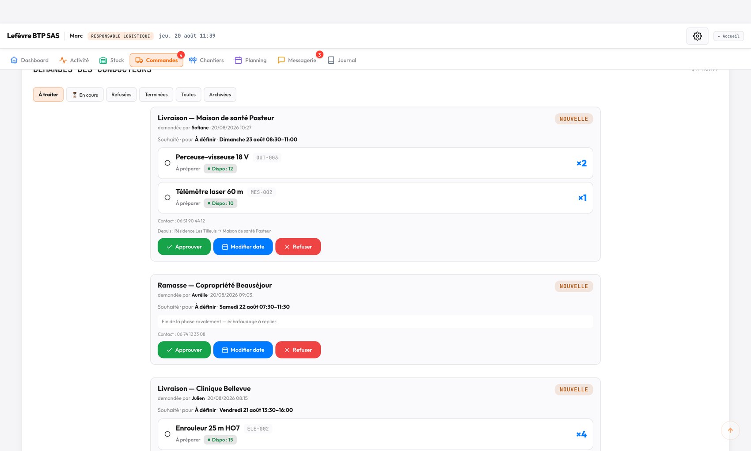751x451 pixels.
Task: Click NOUVELLE badge on Clinique Bellevue delivery
Action: (574, 390)
